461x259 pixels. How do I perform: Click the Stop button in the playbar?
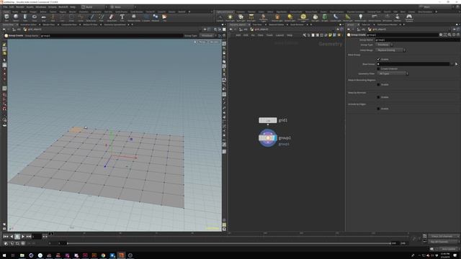17,237
